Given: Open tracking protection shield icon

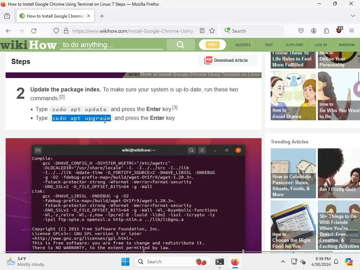Looking at the screenshot, I should 56,31.
